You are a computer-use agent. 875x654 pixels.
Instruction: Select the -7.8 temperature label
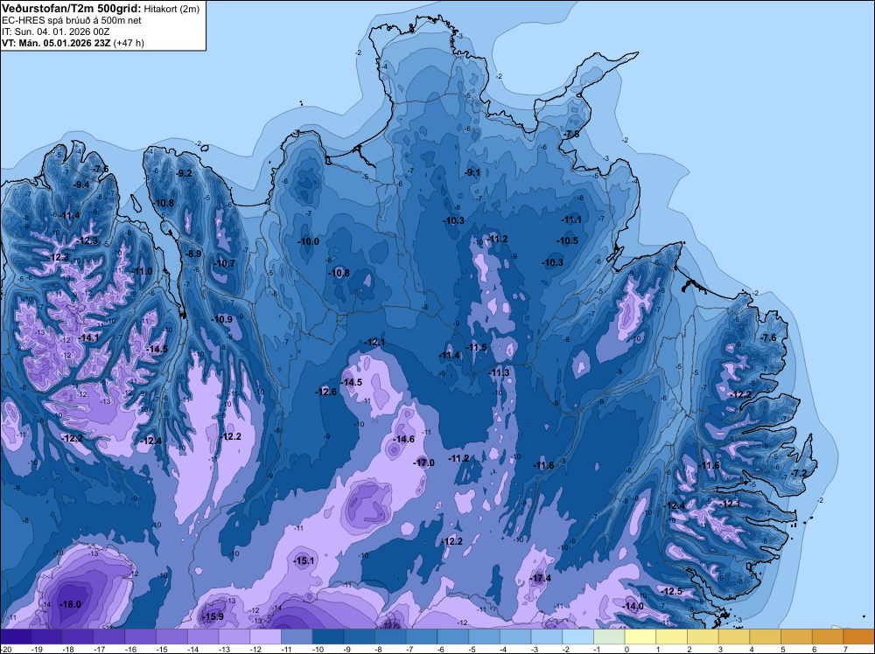570,135
